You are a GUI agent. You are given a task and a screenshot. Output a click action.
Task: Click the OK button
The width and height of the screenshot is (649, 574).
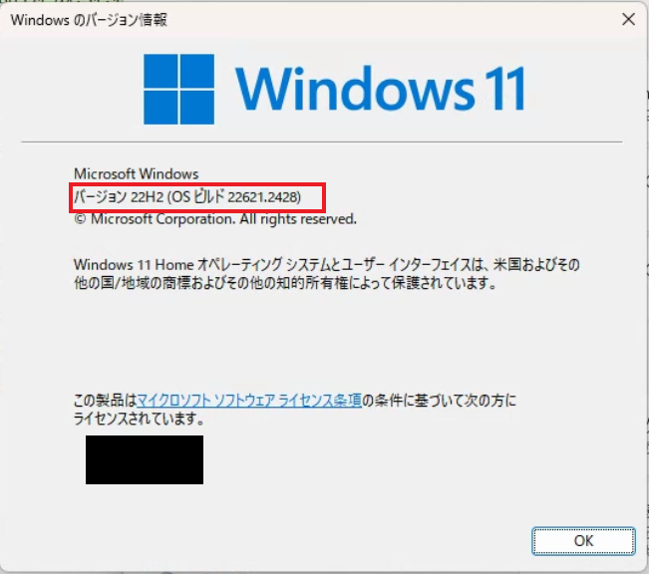[x=583, y=540]
